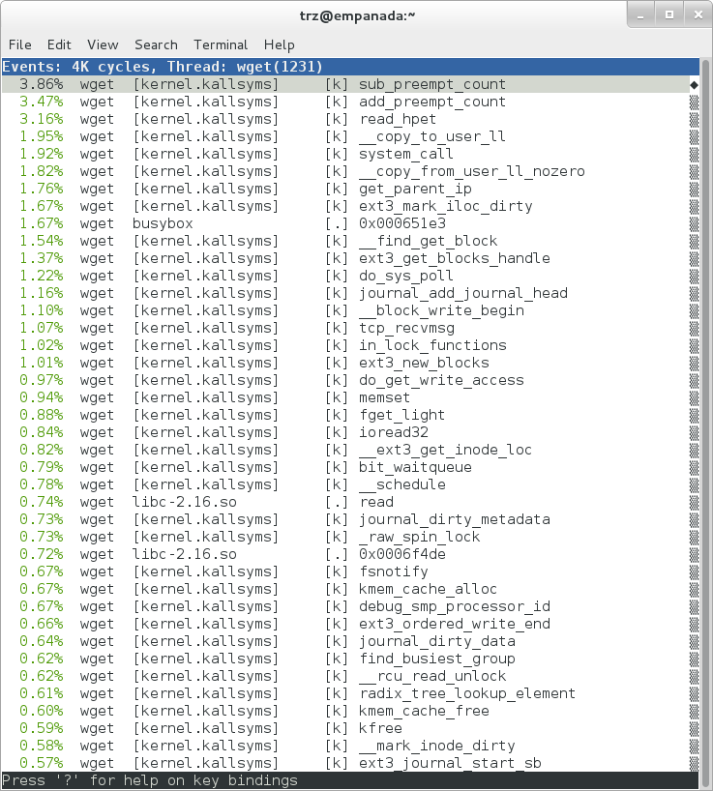The image size is (713, 791).
Task: Minimize the terminal window
Action: tap(640, 15)
